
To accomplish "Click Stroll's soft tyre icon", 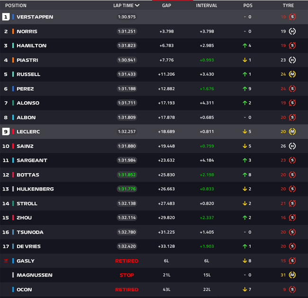I will point(292,203).
